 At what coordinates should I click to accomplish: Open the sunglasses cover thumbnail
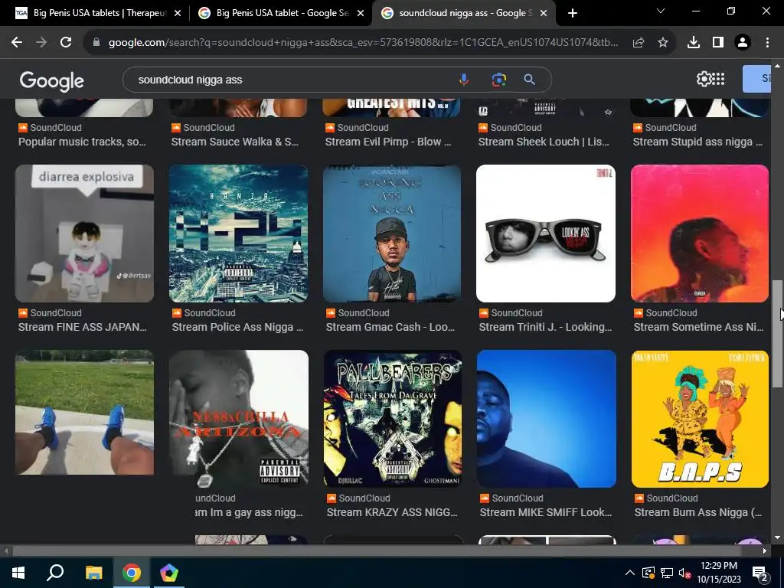[x=545, y=234]
